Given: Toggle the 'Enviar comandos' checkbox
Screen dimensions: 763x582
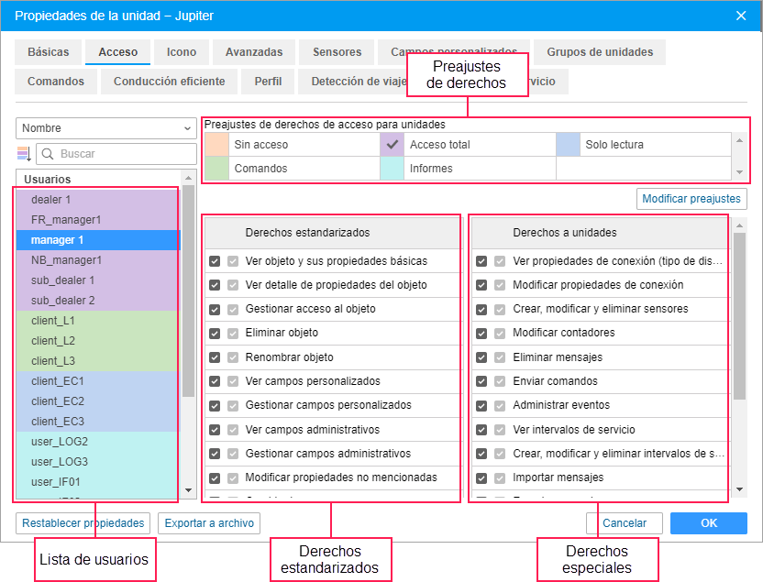Looking at the screenshot, I should 481,381.
